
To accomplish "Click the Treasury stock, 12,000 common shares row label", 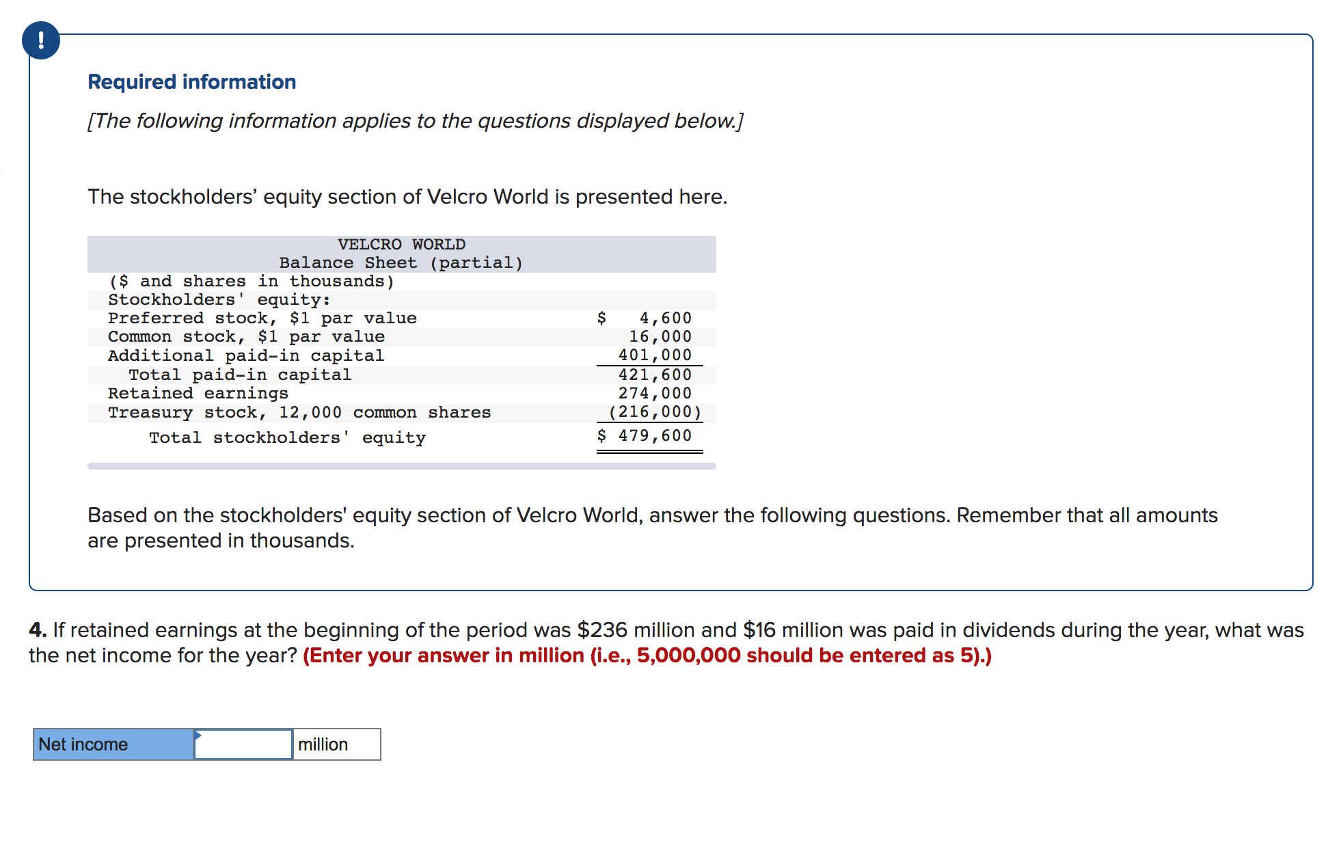I will pyautogui.click(x=299, y=412).
